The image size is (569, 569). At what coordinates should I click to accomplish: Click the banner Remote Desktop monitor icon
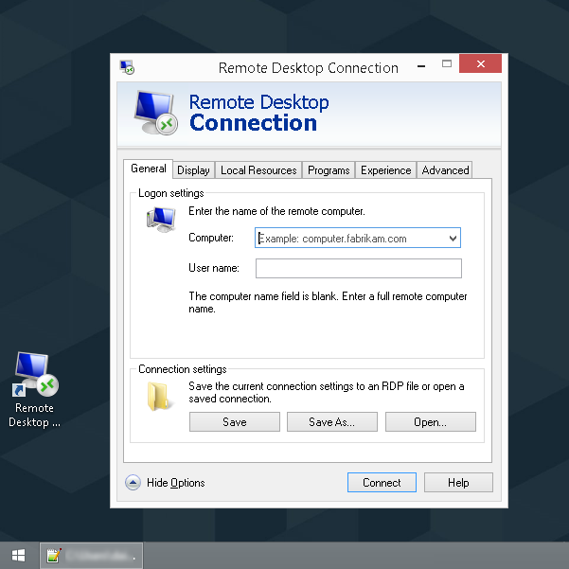156,113
